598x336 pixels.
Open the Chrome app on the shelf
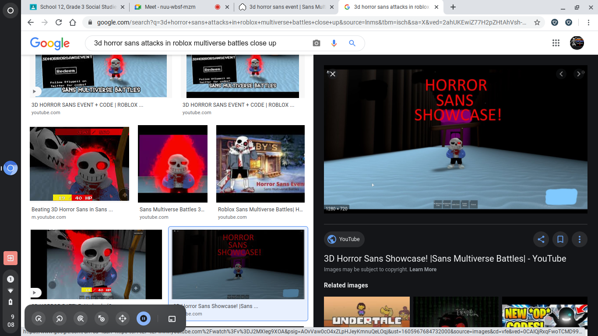[x=11, y=168]
